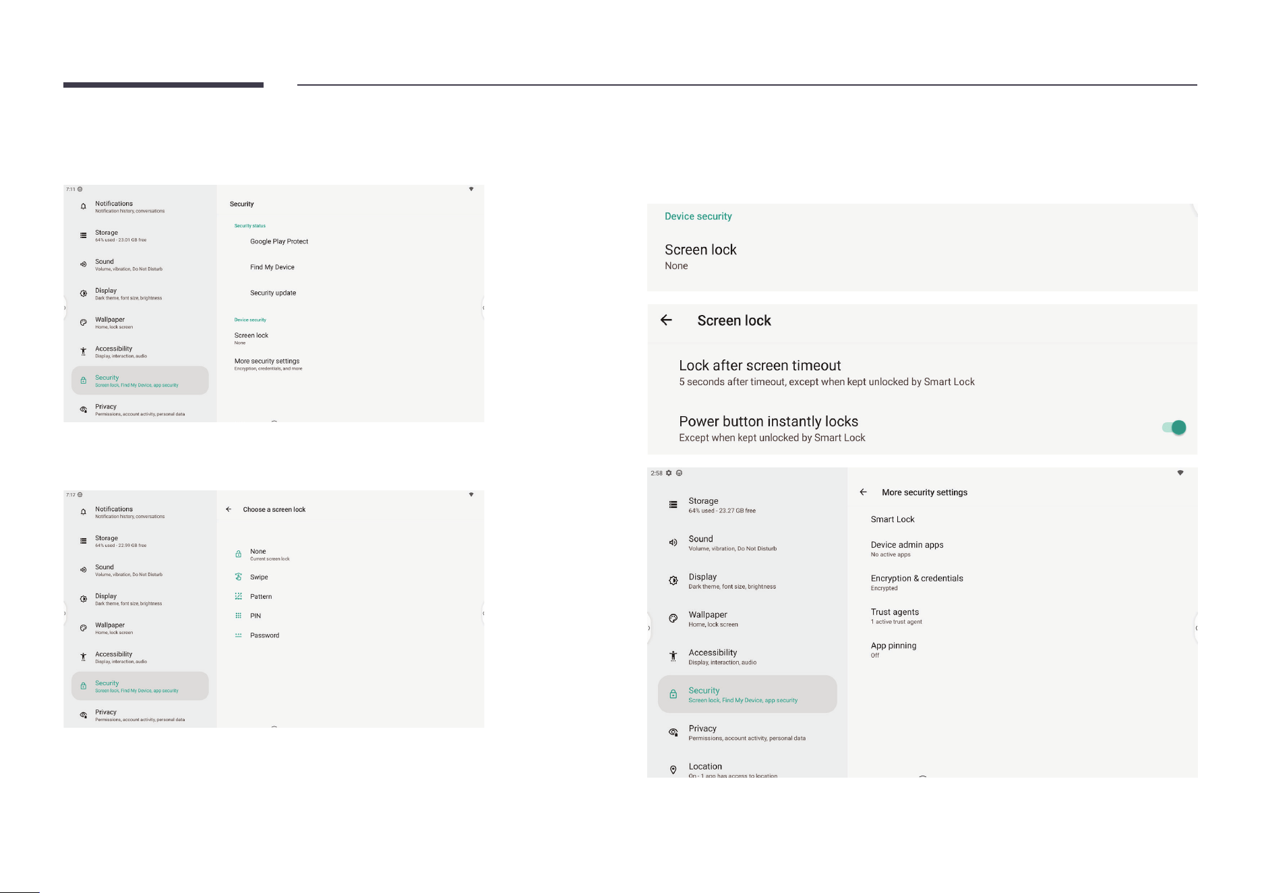Select Display label in Choose a screen lock sidebar

tap(106, 596)
